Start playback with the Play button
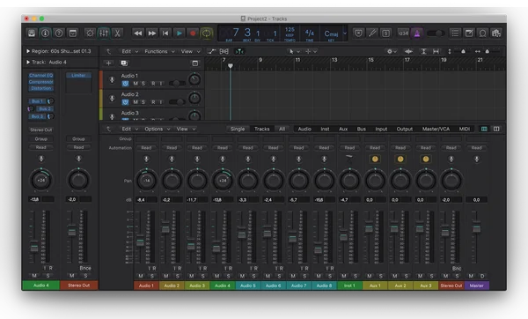 point(180,33)
